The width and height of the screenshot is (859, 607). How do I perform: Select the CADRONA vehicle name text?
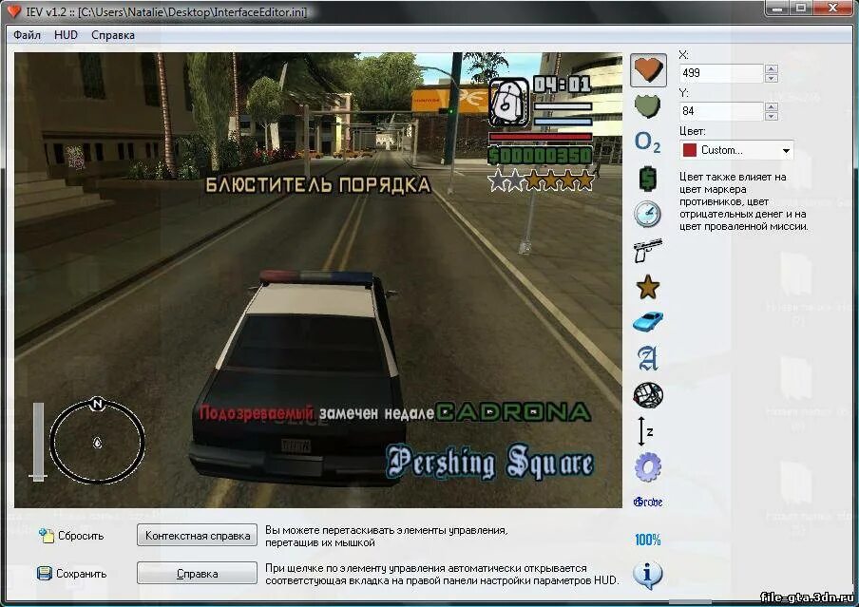(513, 412)
